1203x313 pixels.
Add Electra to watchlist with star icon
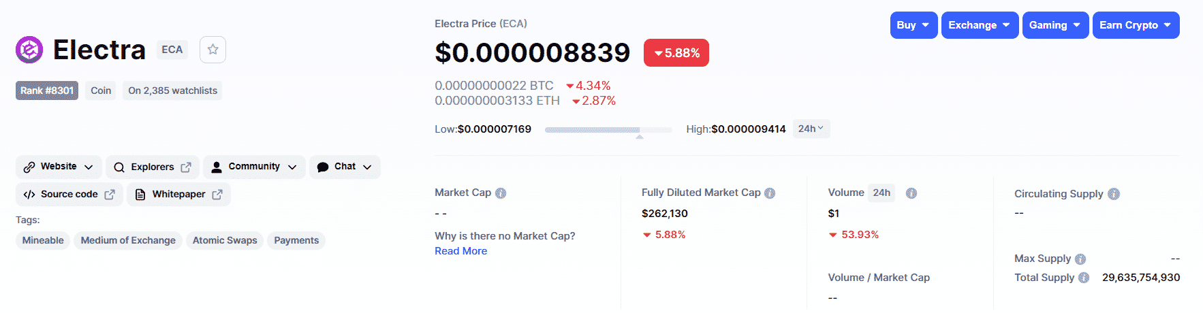click(213, 50)
